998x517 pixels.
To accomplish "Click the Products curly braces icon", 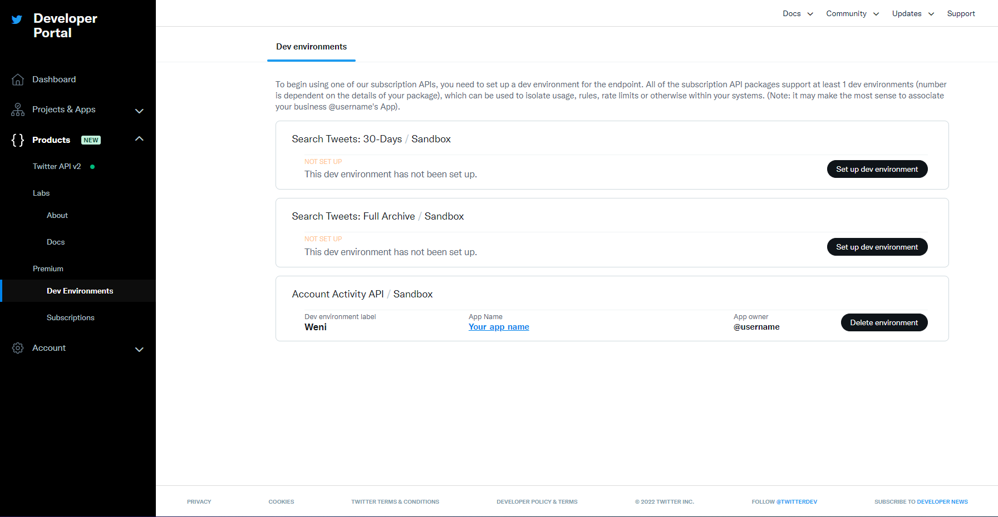I will click(18, 140).
